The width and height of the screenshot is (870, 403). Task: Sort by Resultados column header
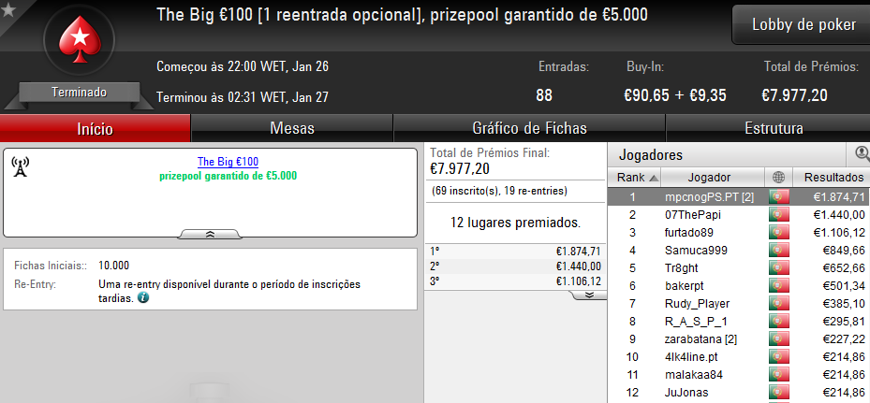[x=832, y=178]
